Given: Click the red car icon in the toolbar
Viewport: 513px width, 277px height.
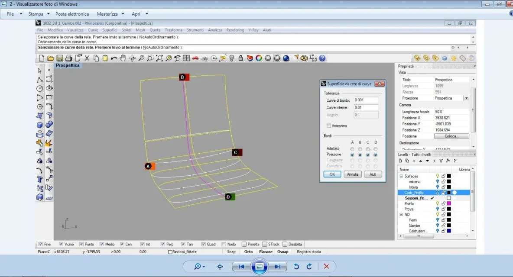Looking at the screenshot, I should pos(195,58).
